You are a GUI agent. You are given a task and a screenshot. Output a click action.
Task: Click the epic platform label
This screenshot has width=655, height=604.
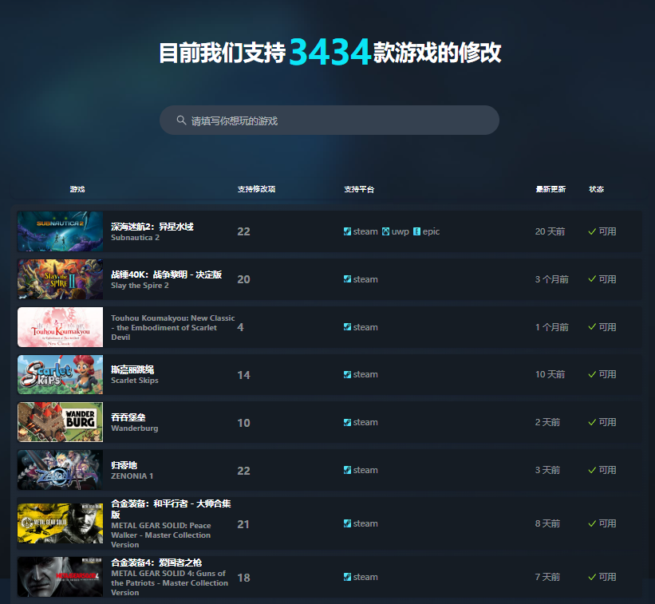[431, 231]
